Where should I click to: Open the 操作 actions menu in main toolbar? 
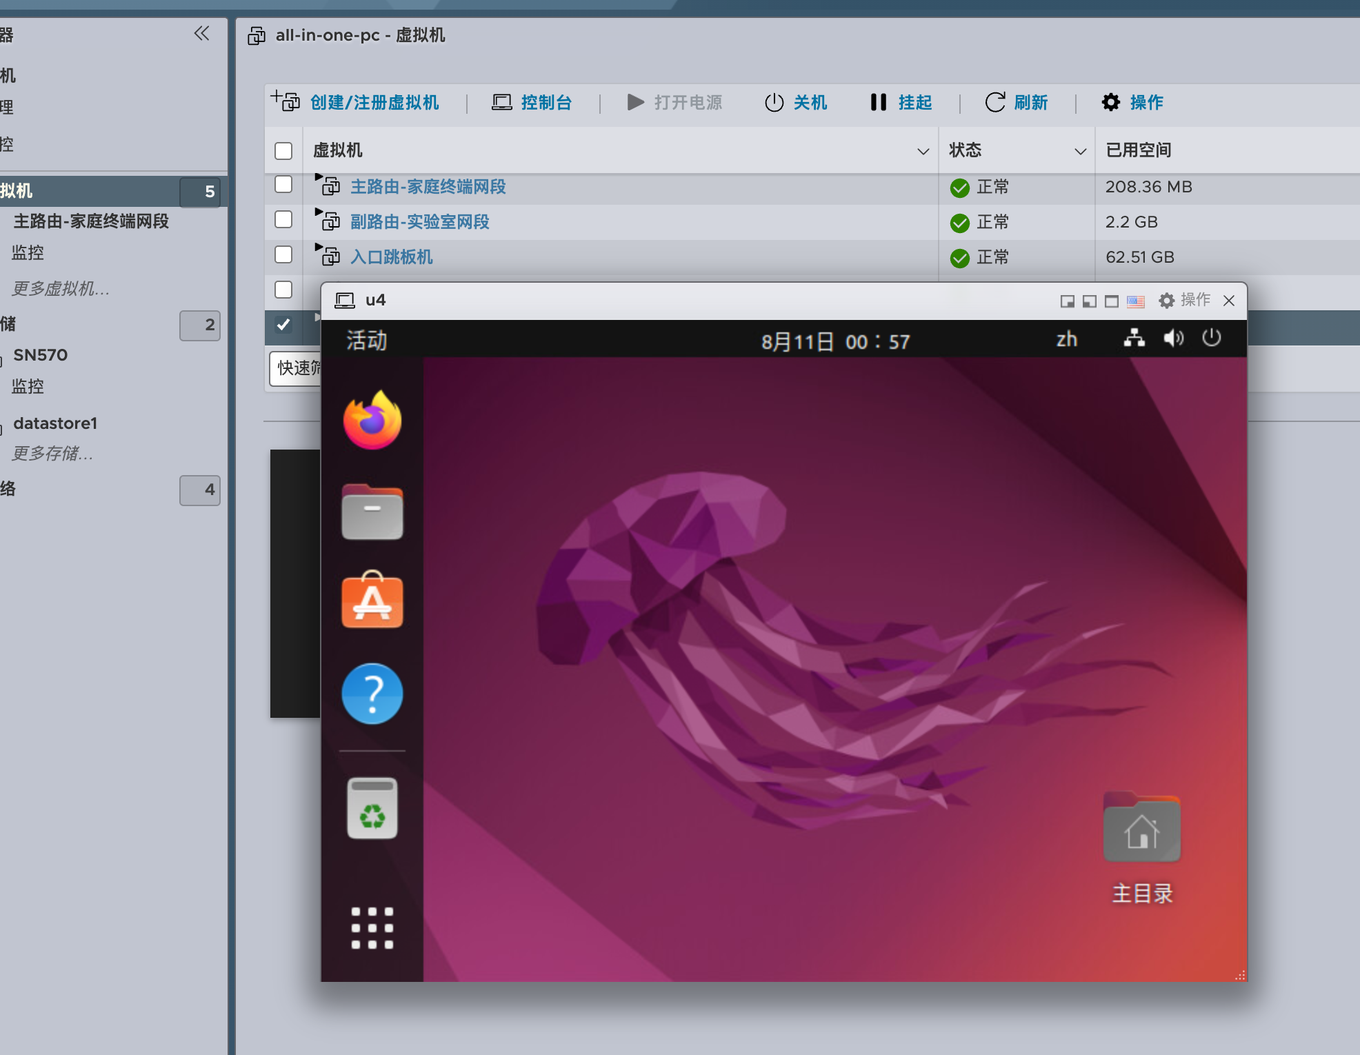pyautogui.click(x=1132, y=102)
